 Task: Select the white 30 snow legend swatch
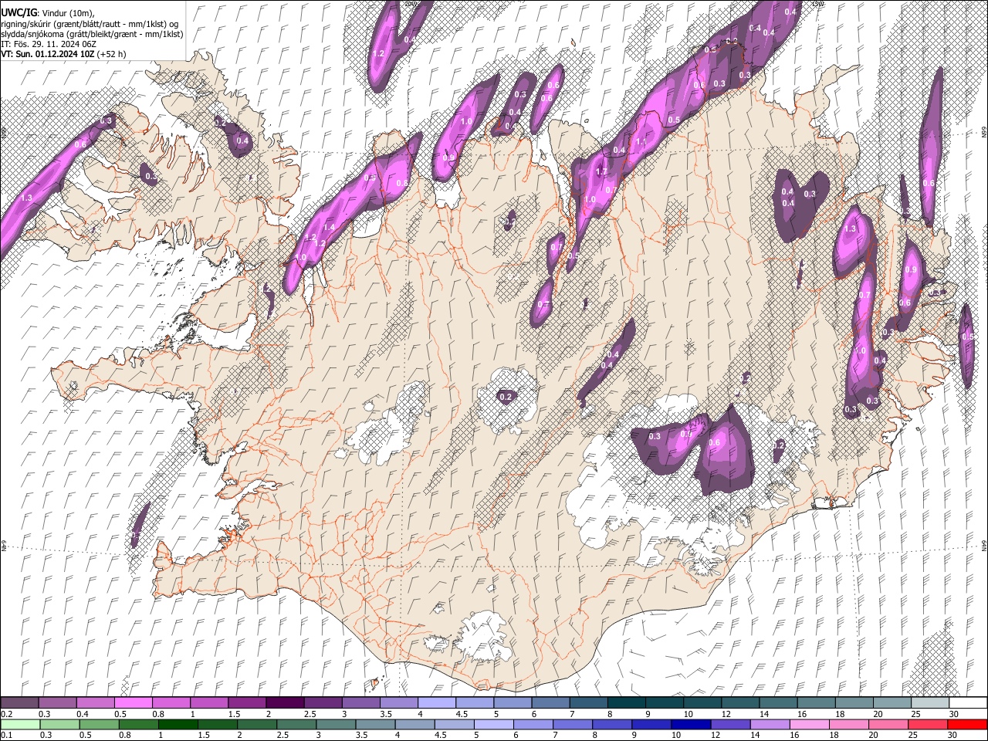point(968,702)
